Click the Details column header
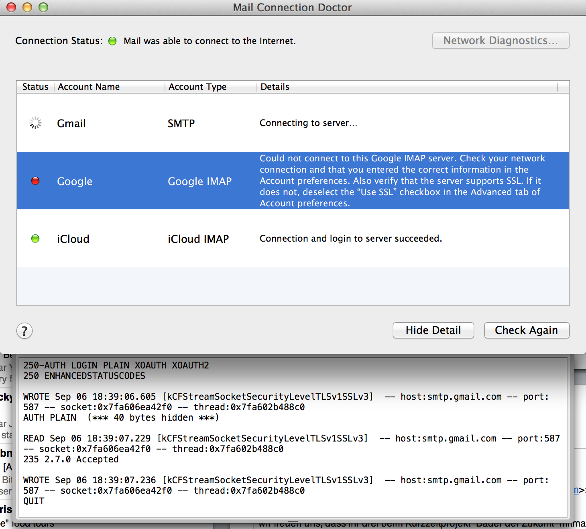This screenshot has width=586, height=529. [x=407, y=87]
